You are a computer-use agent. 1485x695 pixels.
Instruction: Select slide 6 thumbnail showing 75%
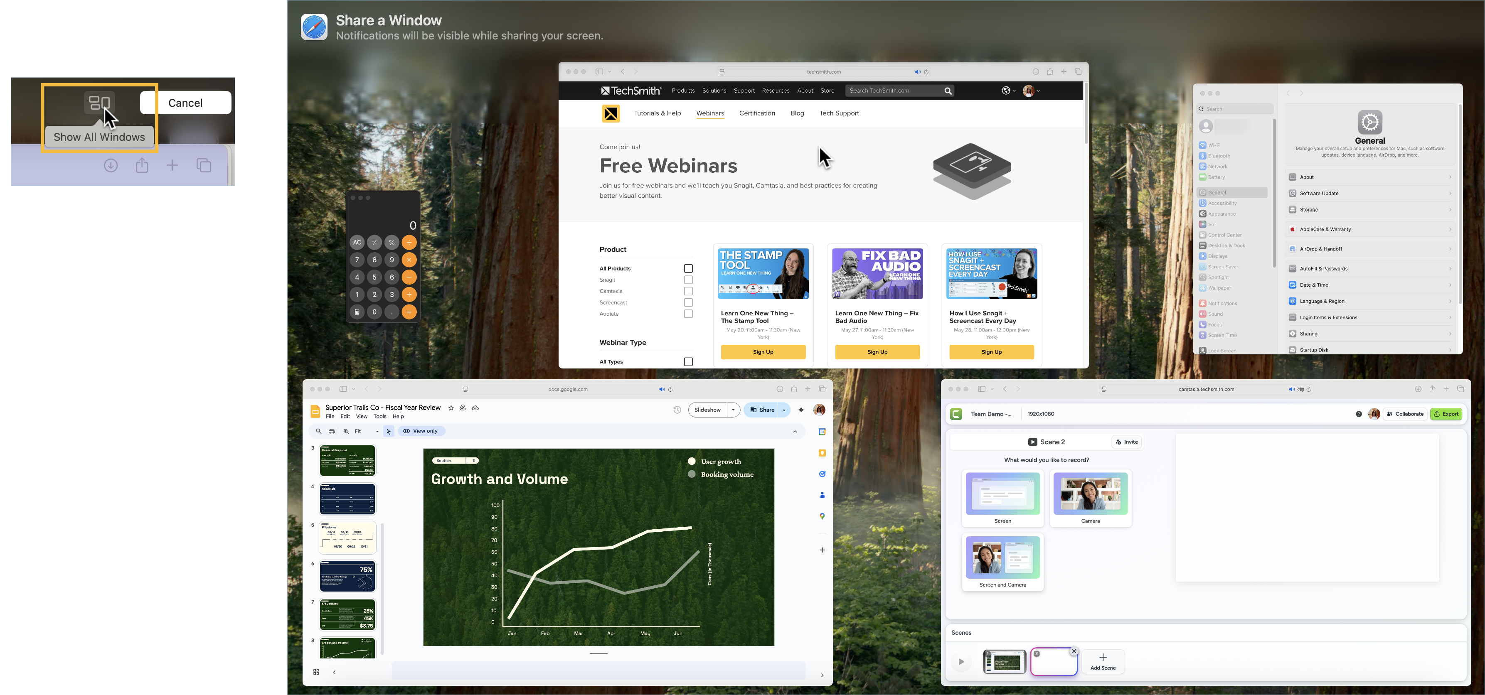click(x=347, y=576)
